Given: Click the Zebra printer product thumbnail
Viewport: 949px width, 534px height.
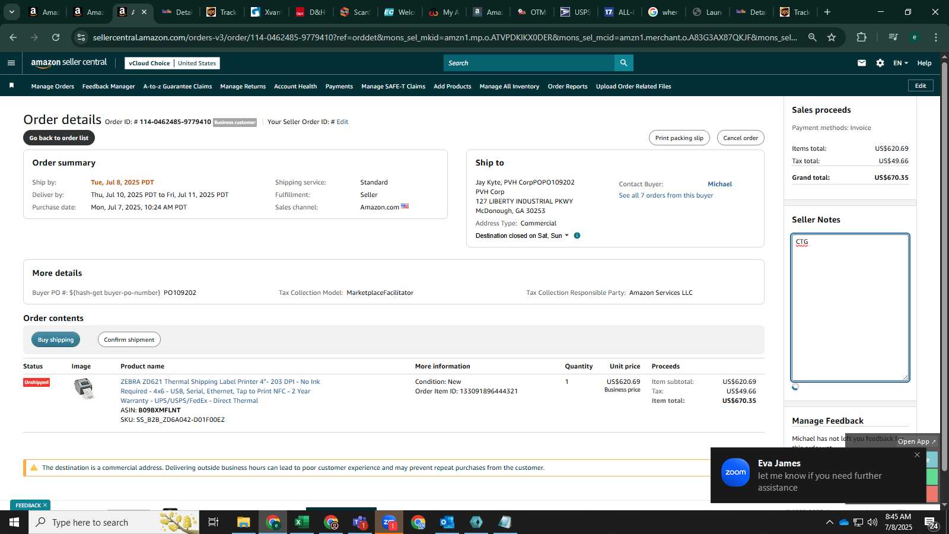Looking at the screenshot, I should tap(84, 389).
